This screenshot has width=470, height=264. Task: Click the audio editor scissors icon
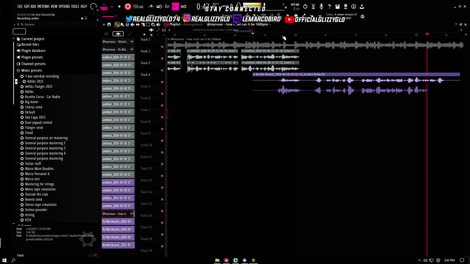pyautogui.click(x=313, y=7)
